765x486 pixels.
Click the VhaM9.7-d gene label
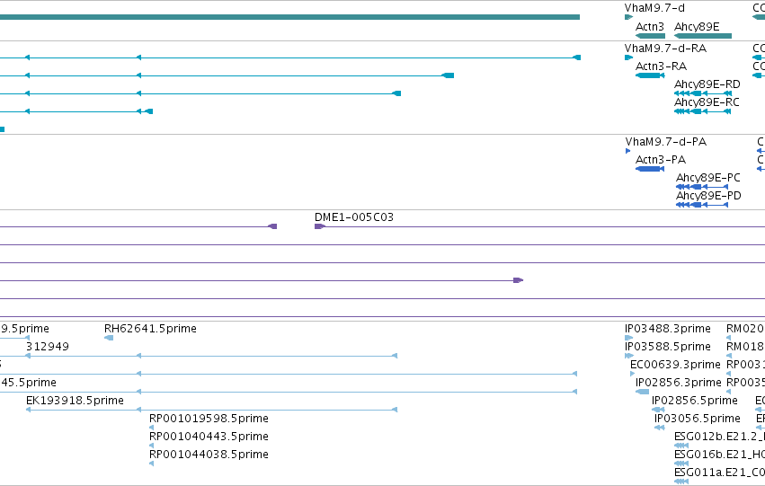(654, 8)
